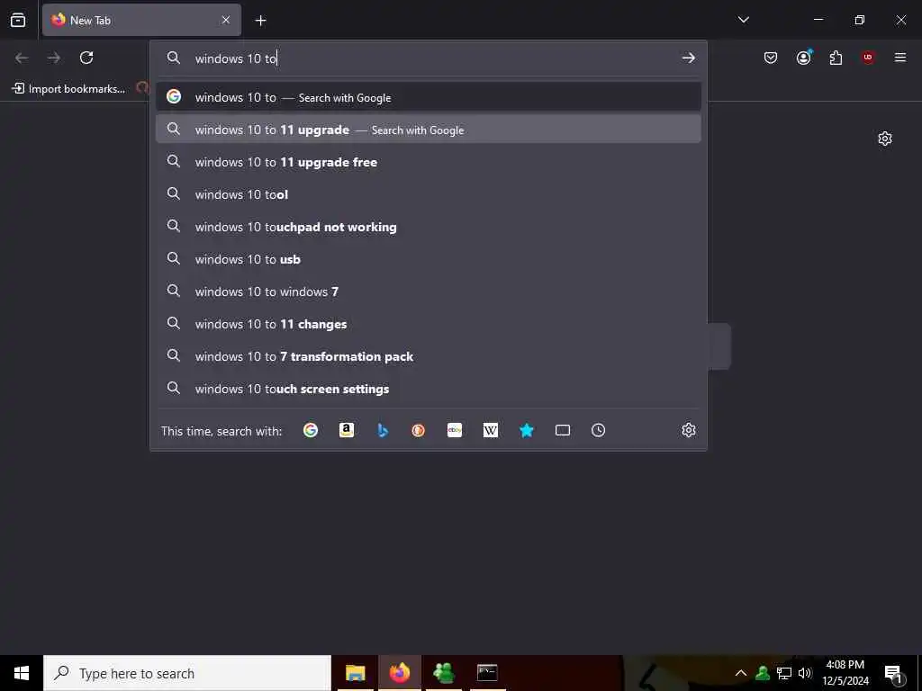Click the 'Type here to search' taskbar box
The image size is (922, 691).
(187, 673)
